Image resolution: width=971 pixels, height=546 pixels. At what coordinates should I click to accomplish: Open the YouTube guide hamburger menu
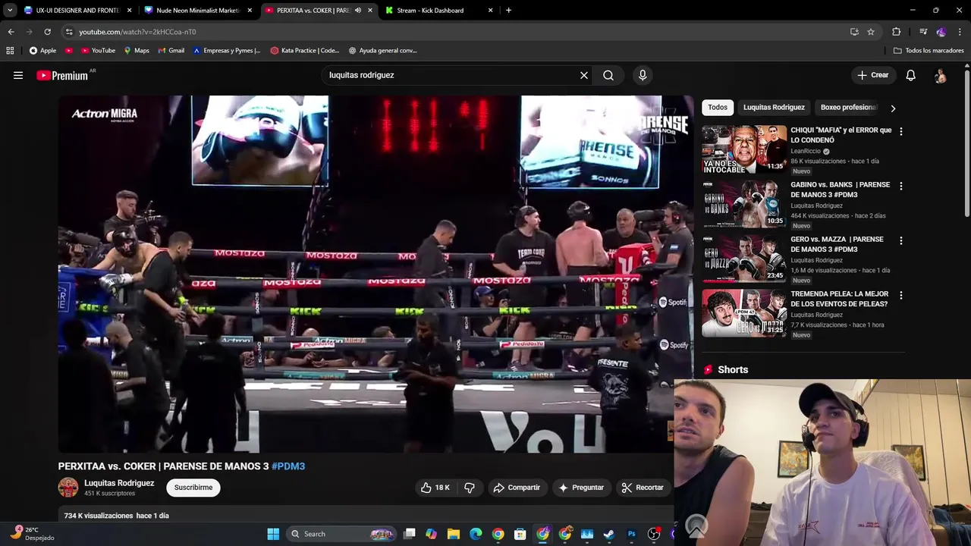click(18, 75)
